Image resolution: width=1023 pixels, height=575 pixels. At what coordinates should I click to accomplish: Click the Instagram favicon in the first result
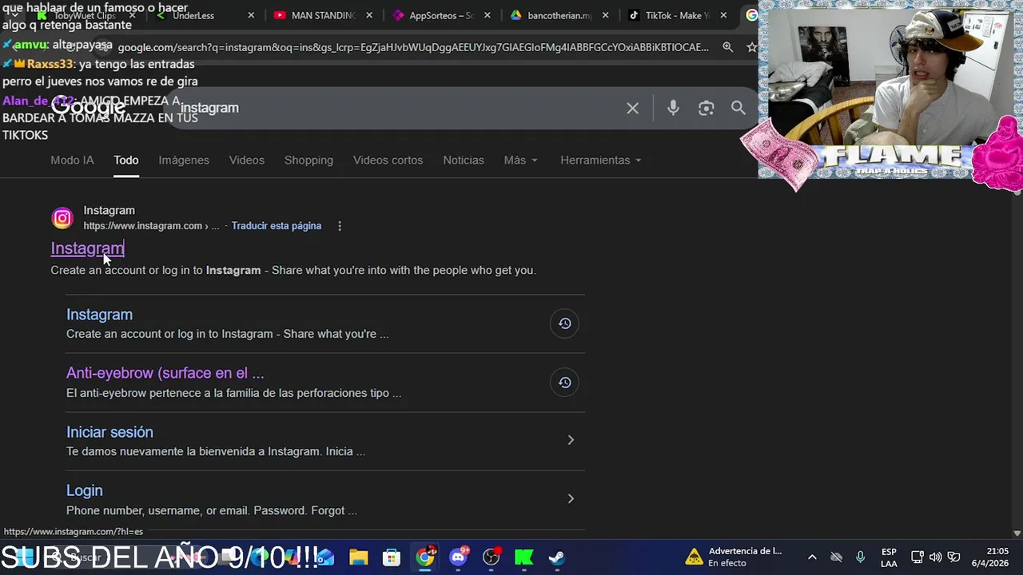click(x=62, y=218)
